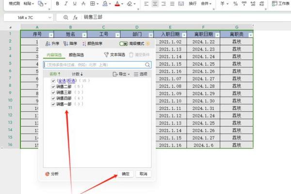Open the 离职日期 column filter dropdown

click(x=217, y=35)
